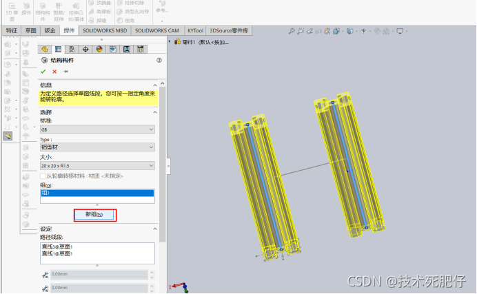
Task: Click the 焊缝 ribbon command
Action: 97,21
